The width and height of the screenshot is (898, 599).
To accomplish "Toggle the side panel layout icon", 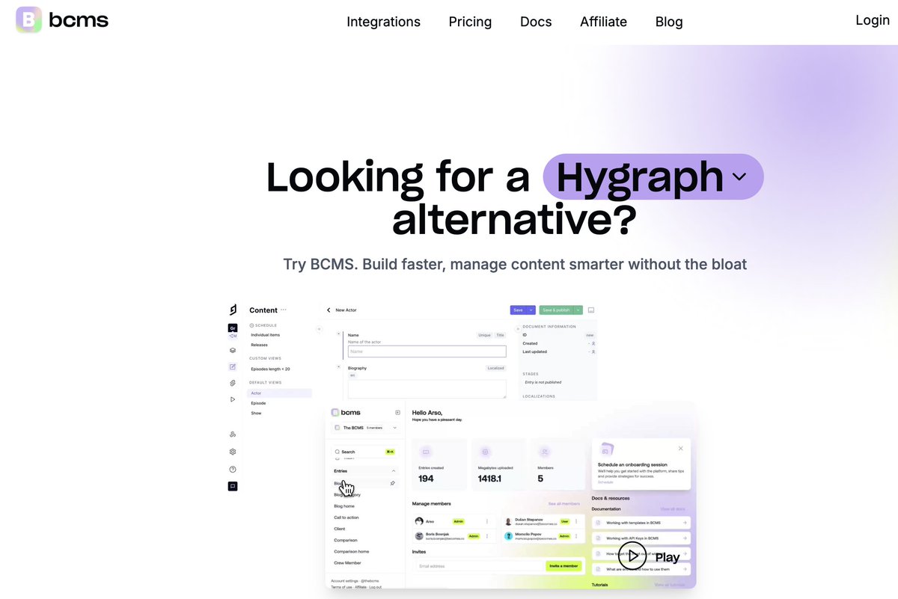I will tap(591, 310).
